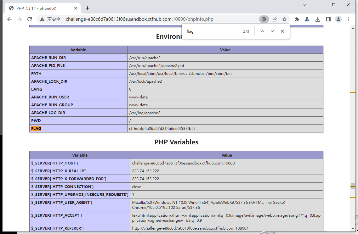Jump to previous find result
The height and width of the screenshot is (234, 358).
pyautogui.click(x=262, y=31)
